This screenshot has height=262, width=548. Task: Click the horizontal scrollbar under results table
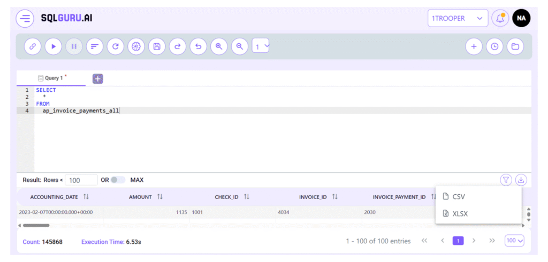point(36,225)
